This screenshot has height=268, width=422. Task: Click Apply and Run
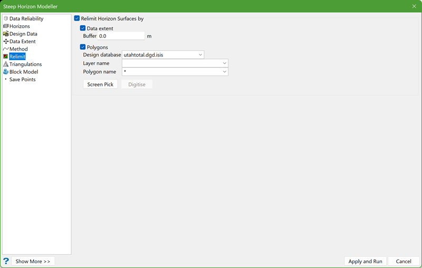[365, 261]
